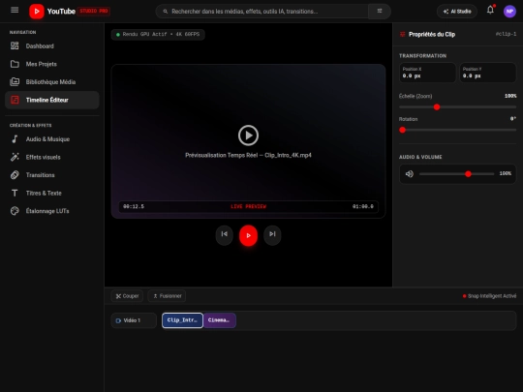This screenshot has width=523, height=392.
Task: Click the Position X field
Action: pos(428,73)
